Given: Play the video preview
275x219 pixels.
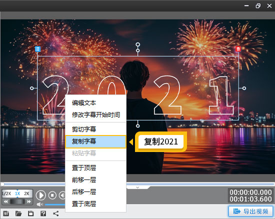Looking at the screenshot, I should pos(41,195).
